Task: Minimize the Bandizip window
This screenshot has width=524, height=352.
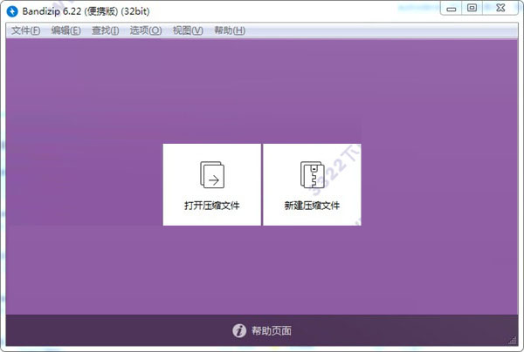Action: (x=452, y=9)
